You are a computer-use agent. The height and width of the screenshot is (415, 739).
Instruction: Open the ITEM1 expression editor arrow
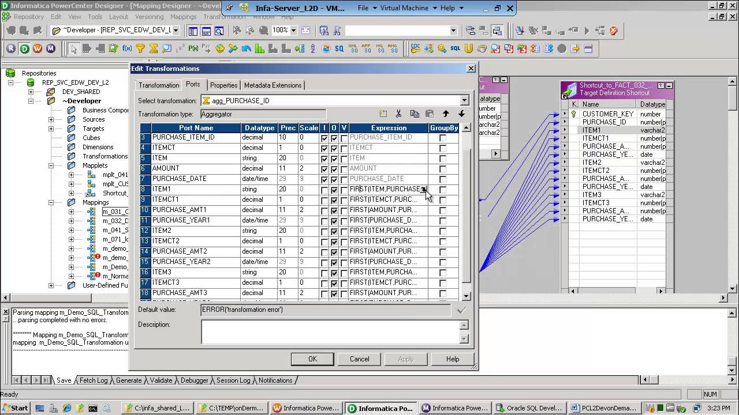pos(424,189)
